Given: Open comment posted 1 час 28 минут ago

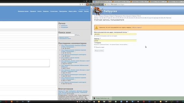Looking at the screenshot, I should click(74, 46).
